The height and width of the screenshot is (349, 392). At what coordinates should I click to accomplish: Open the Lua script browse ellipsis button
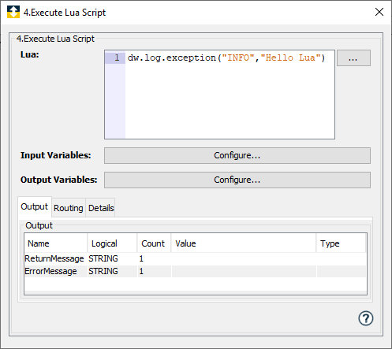pos(353,58)
